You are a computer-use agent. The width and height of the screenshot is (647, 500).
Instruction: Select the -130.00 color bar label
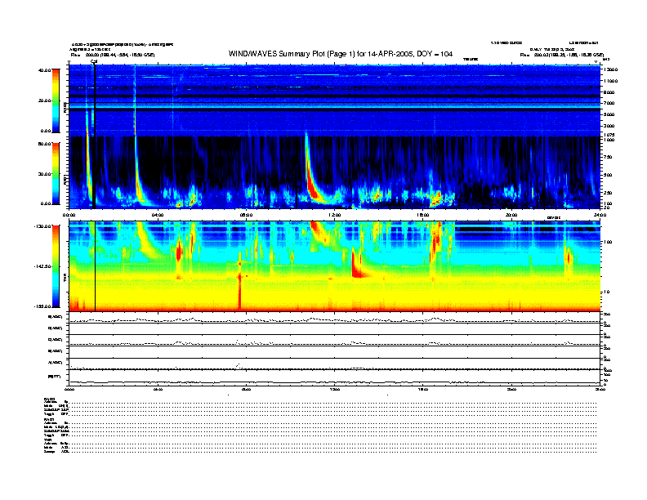pos(42,226)
